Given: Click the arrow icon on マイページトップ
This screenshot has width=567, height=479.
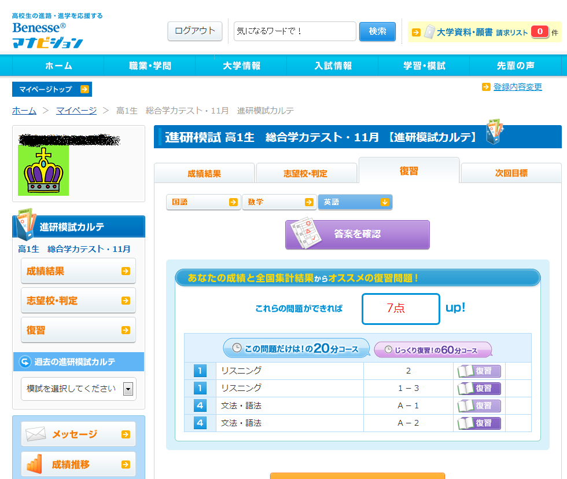Looking at the screenshot, I should pos(84,89).
